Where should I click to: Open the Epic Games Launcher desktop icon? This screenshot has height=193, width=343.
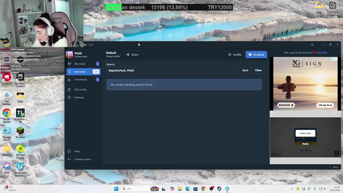pyautogui.click(x=20, y=80)
